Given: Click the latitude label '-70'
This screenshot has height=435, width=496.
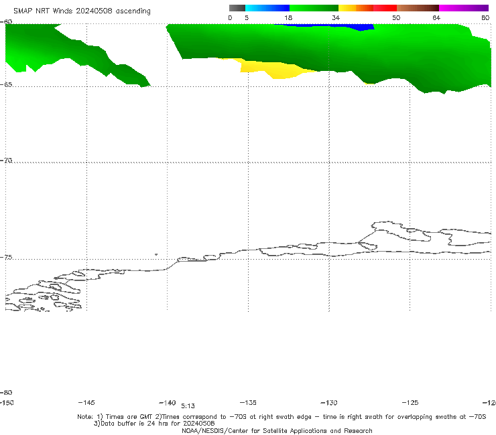Looking at the screenshot, I should (6, 161).
